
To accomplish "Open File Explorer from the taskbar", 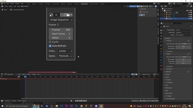I will point(57,106).
